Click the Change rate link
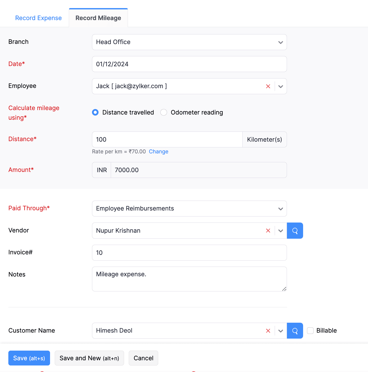Image resolution: width=368 pixels, height=372 pixels. point(158,152)
